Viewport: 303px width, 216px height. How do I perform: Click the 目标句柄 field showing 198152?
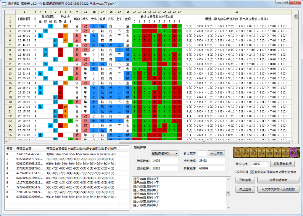tap(259, 164)
